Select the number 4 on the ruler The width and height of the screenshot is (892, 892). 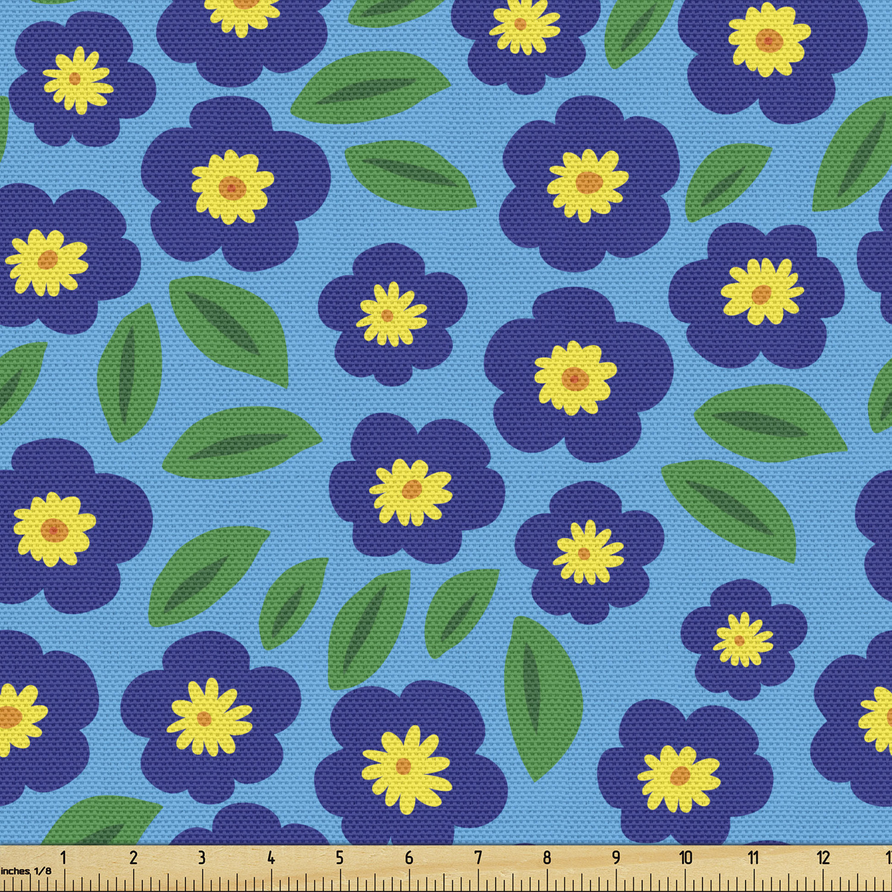coord(271,858)
